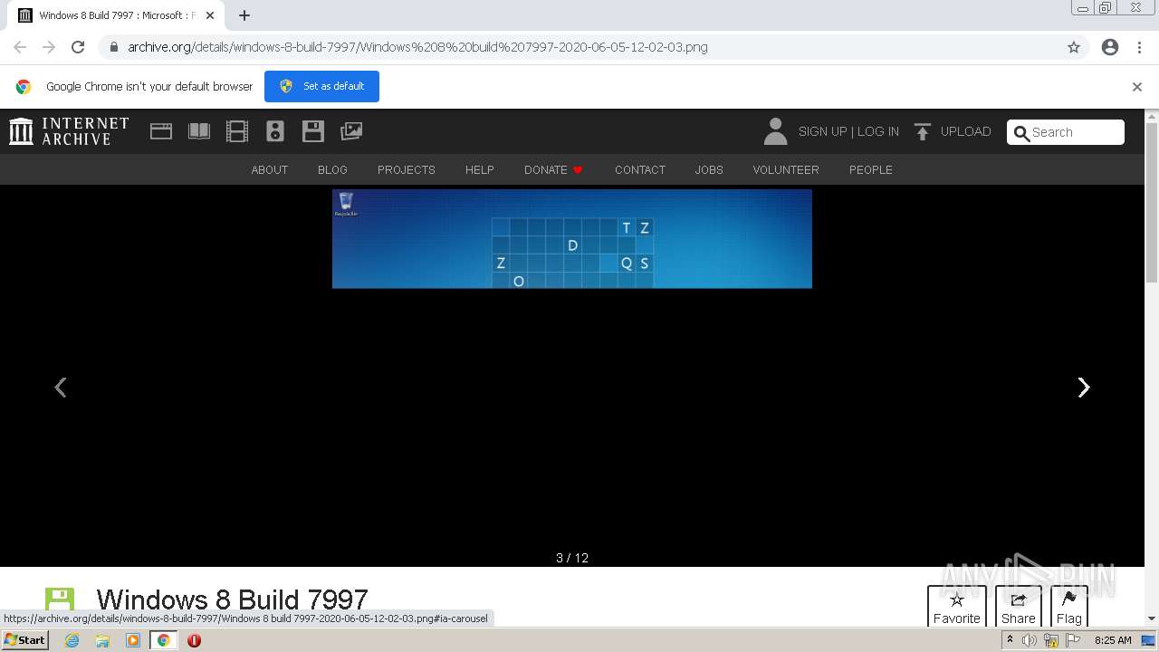Image resolution: width=1159 pixels, height=652 pixels.
Task: Click the Windows 8 screenshot image
Action: [x=572, y=239]
